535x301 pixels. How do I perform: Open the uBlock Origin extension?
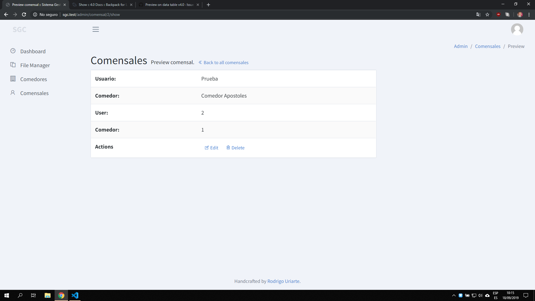coord(498,14)
